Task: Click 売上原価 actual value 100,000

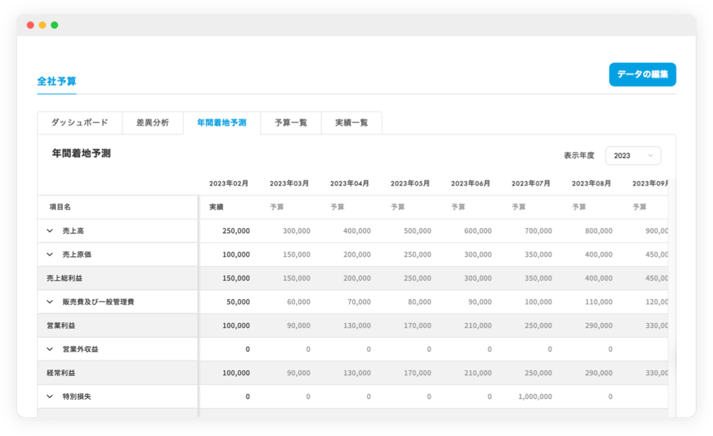Action: coord(236,254)
